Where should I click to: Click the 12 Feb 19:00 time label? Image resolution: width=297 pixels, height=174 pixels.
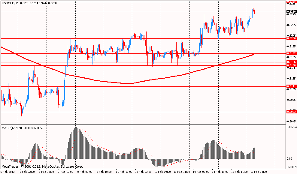pyautogui.click(x=163, y=172)
